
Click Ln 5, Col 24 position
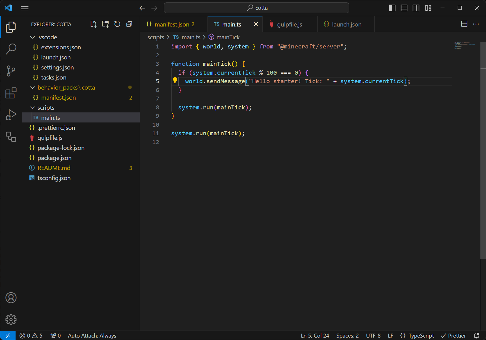click(x=315, y=335)
